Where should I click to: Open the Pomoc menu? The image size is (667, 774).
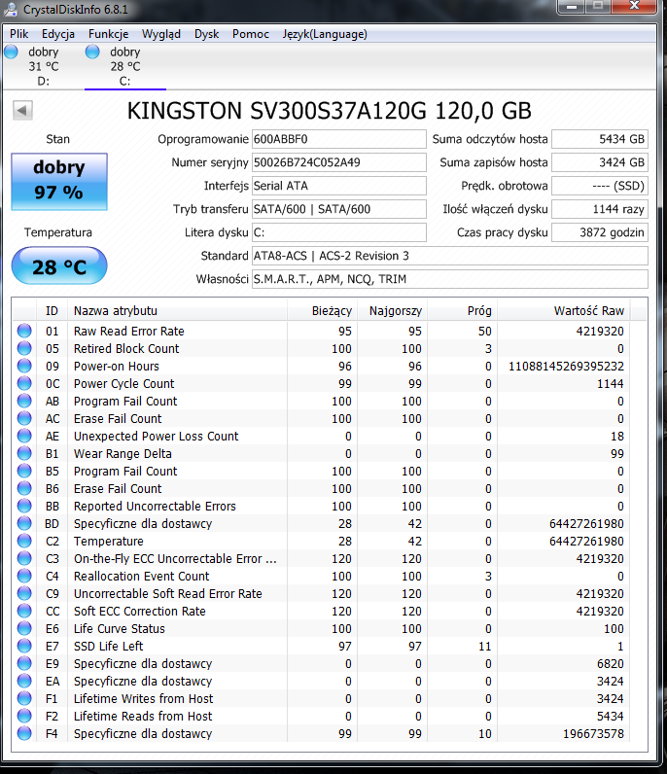pos(251,34)
